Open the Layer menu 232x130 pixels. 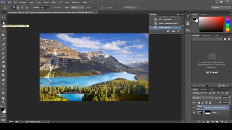pos(31,3)
